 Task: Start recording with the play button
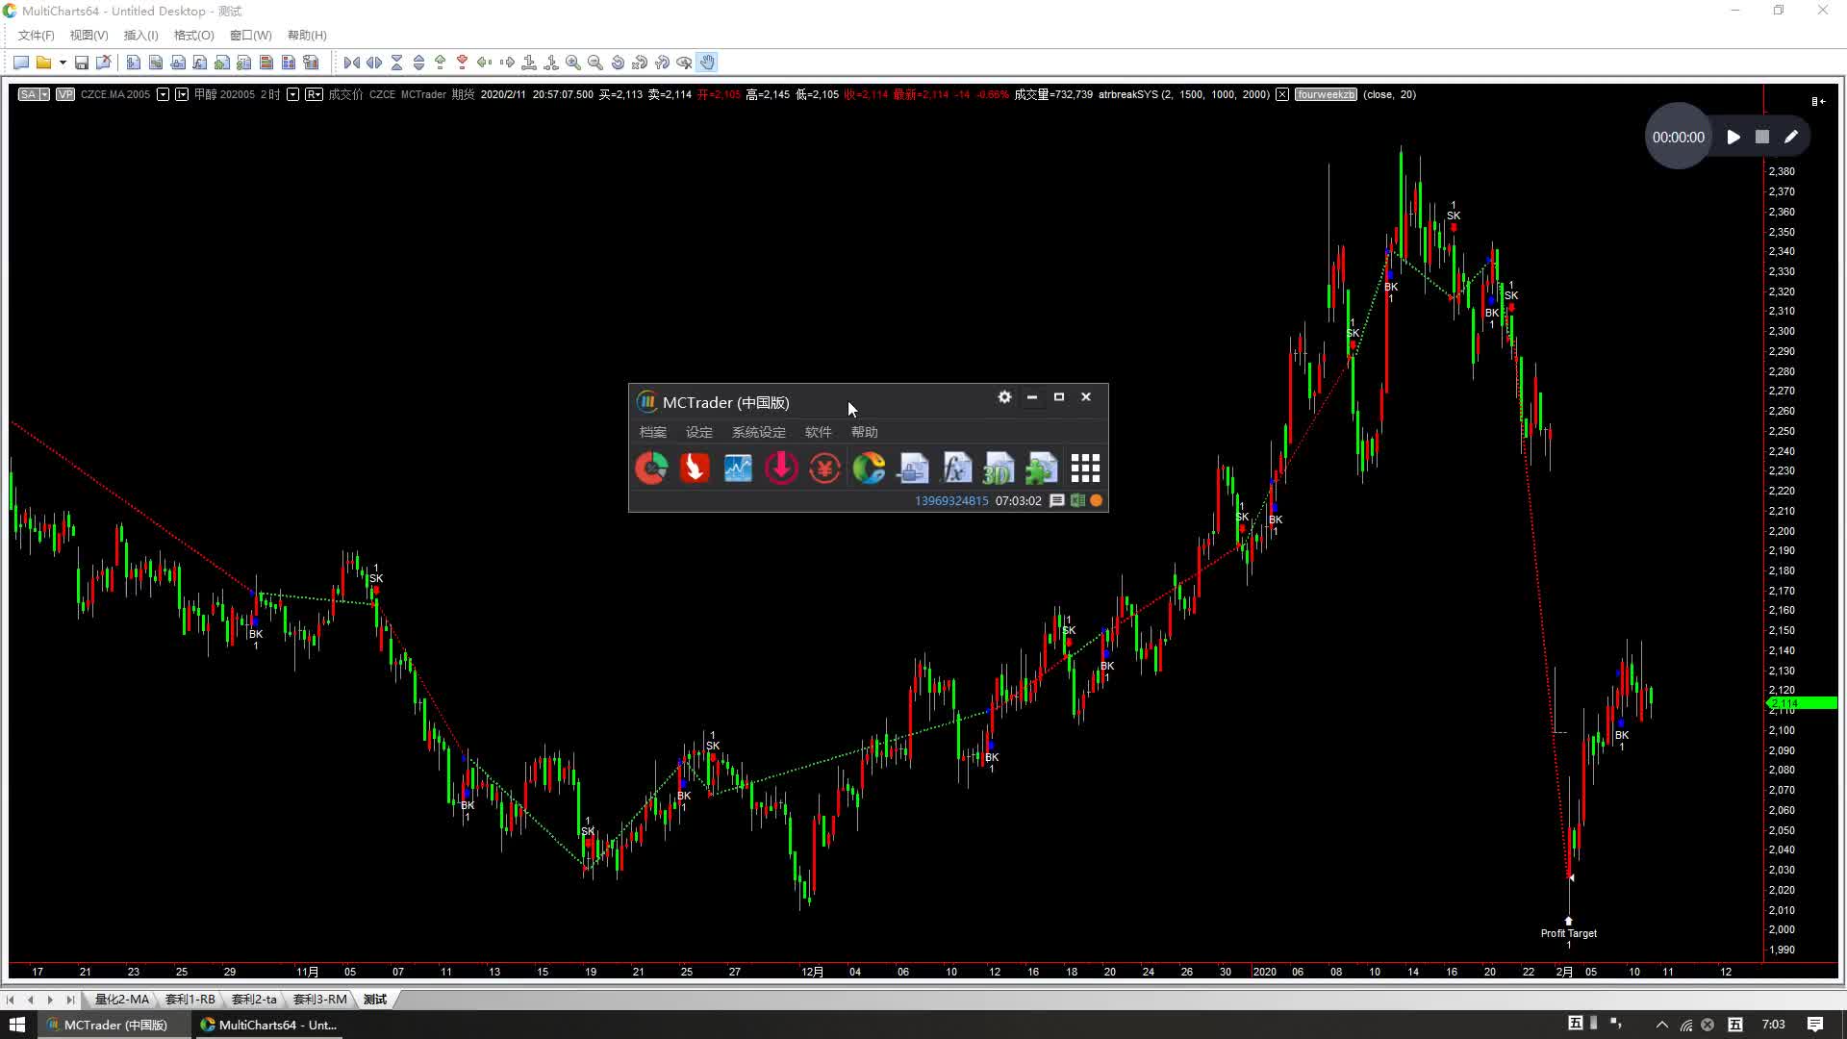(x=1733, y=138)
